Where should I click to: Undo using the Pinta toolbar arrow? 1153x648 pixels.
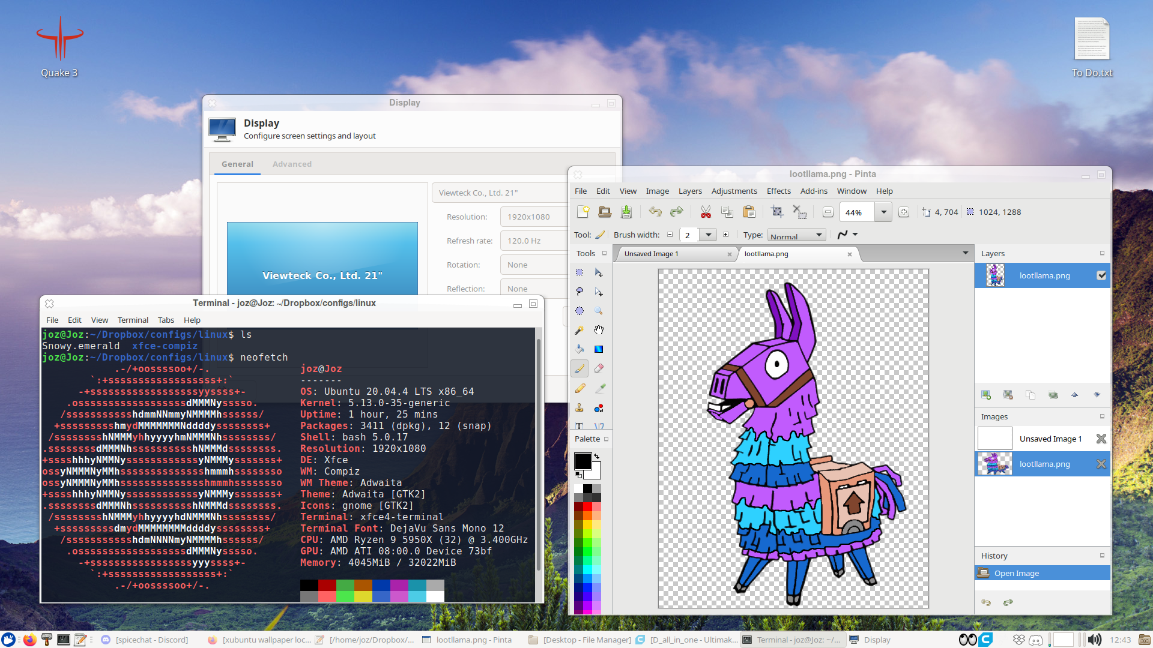[x=655, y=212]
